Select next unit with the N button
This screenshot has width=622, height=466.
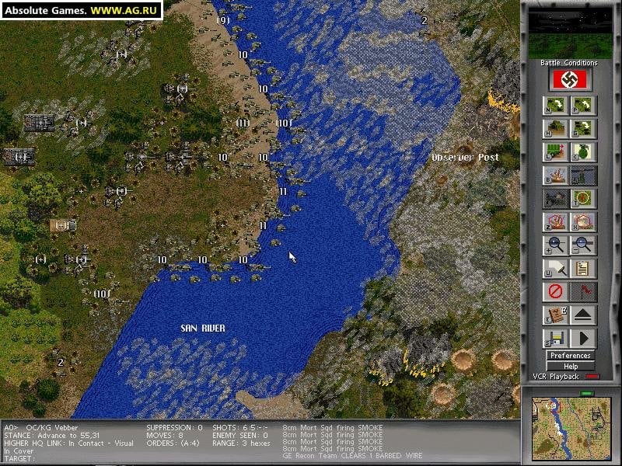556,106
